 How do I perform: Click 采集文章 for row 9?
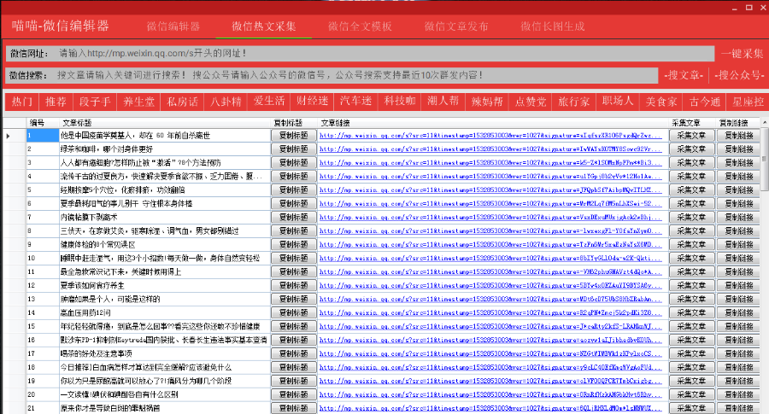coord(691,244)
